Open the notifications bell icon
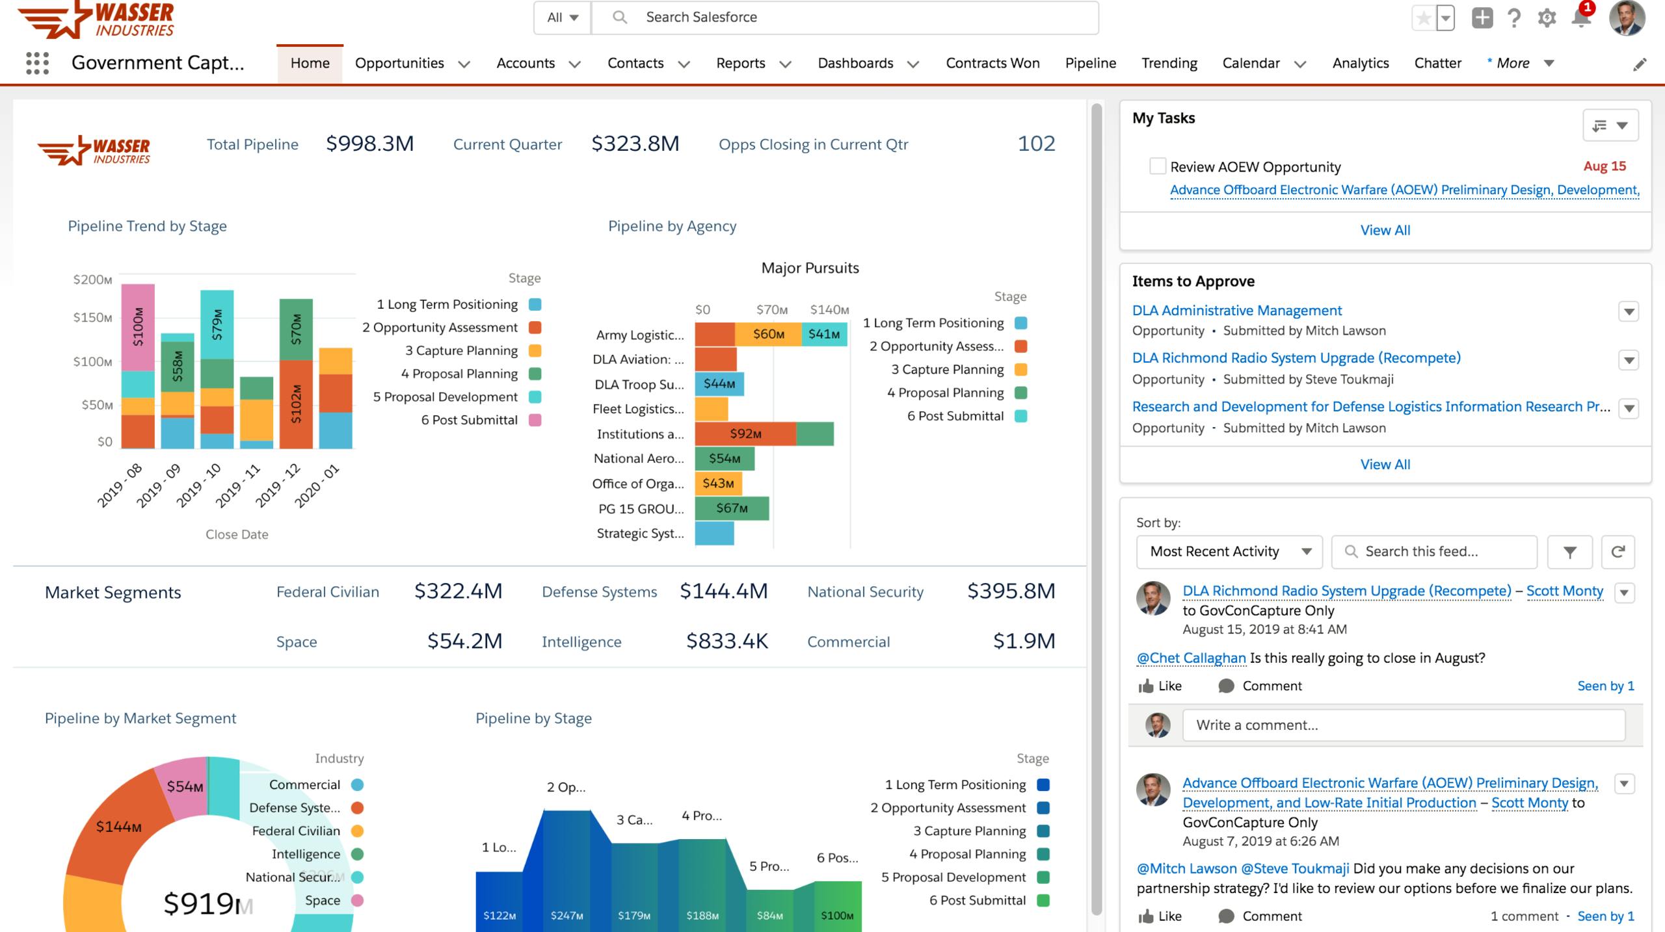The width and height of the screenshot is (1665, 932). pos(1580,18)
